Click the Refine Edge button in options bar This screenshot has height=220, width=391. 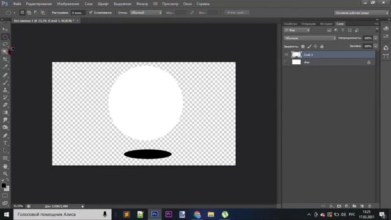(x=236, y=12)
